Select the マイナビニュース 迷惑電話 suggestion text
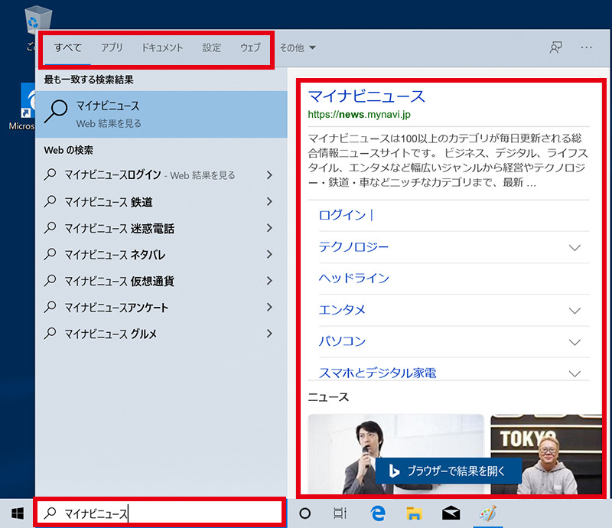 point(119,228)
